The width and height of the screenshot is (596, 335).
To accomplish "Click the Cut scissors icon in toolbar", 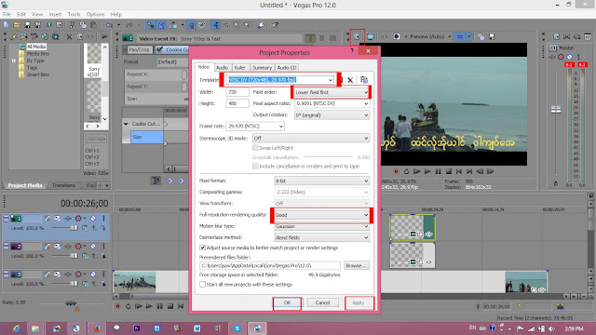I will [x=73, y=25].
